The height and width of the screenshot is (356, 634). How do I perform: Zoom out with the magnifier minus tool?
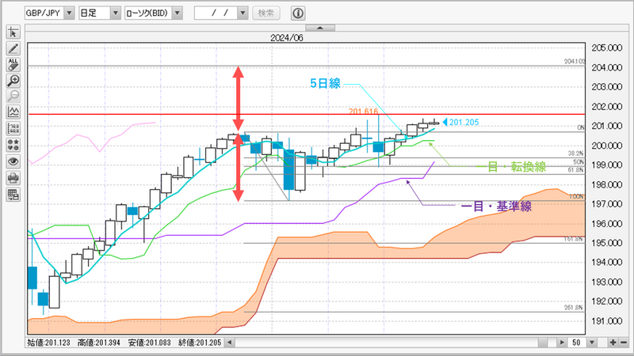[13, 96]
